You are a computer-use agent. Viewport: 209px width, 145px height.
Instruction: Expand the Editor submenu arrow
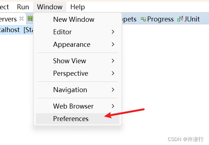click(113, 32)
